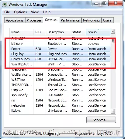Minimize the Task Manager window
This screenshot has width=125, height=139.
tap(96, 3)
